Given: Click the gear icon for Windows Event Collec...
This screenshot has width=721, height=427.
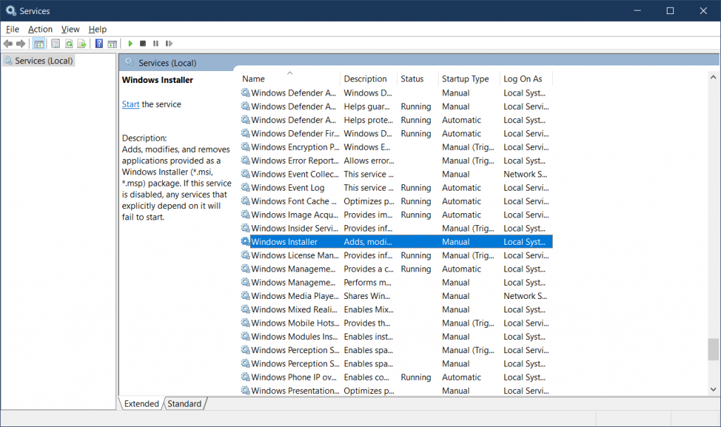Looking at the screenshot, I should [x=246, y=174].
